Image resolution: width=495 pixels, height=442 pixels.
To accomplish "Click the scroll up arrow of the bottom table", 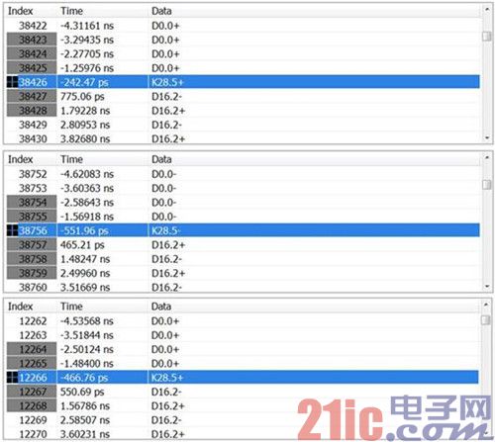I will point(486,305).
